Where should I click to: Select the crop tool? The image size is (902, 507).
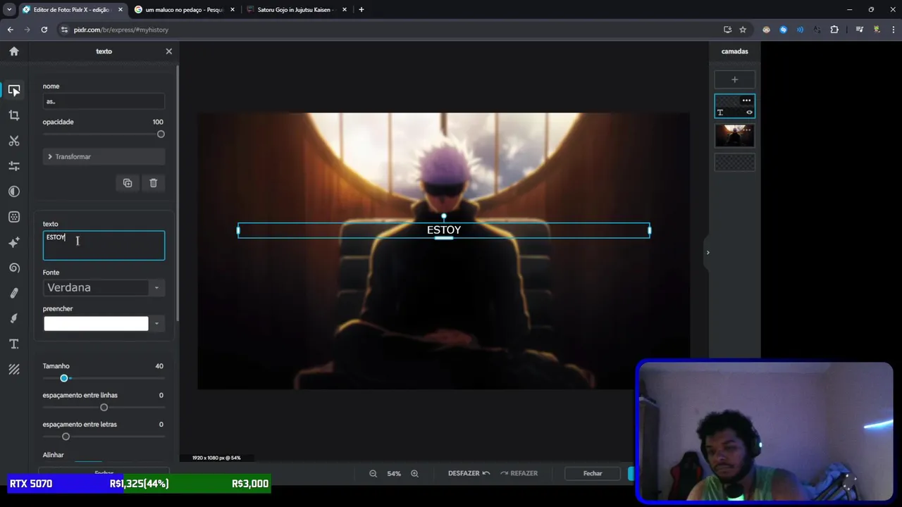pyautogui.click(x=14, y=115)
